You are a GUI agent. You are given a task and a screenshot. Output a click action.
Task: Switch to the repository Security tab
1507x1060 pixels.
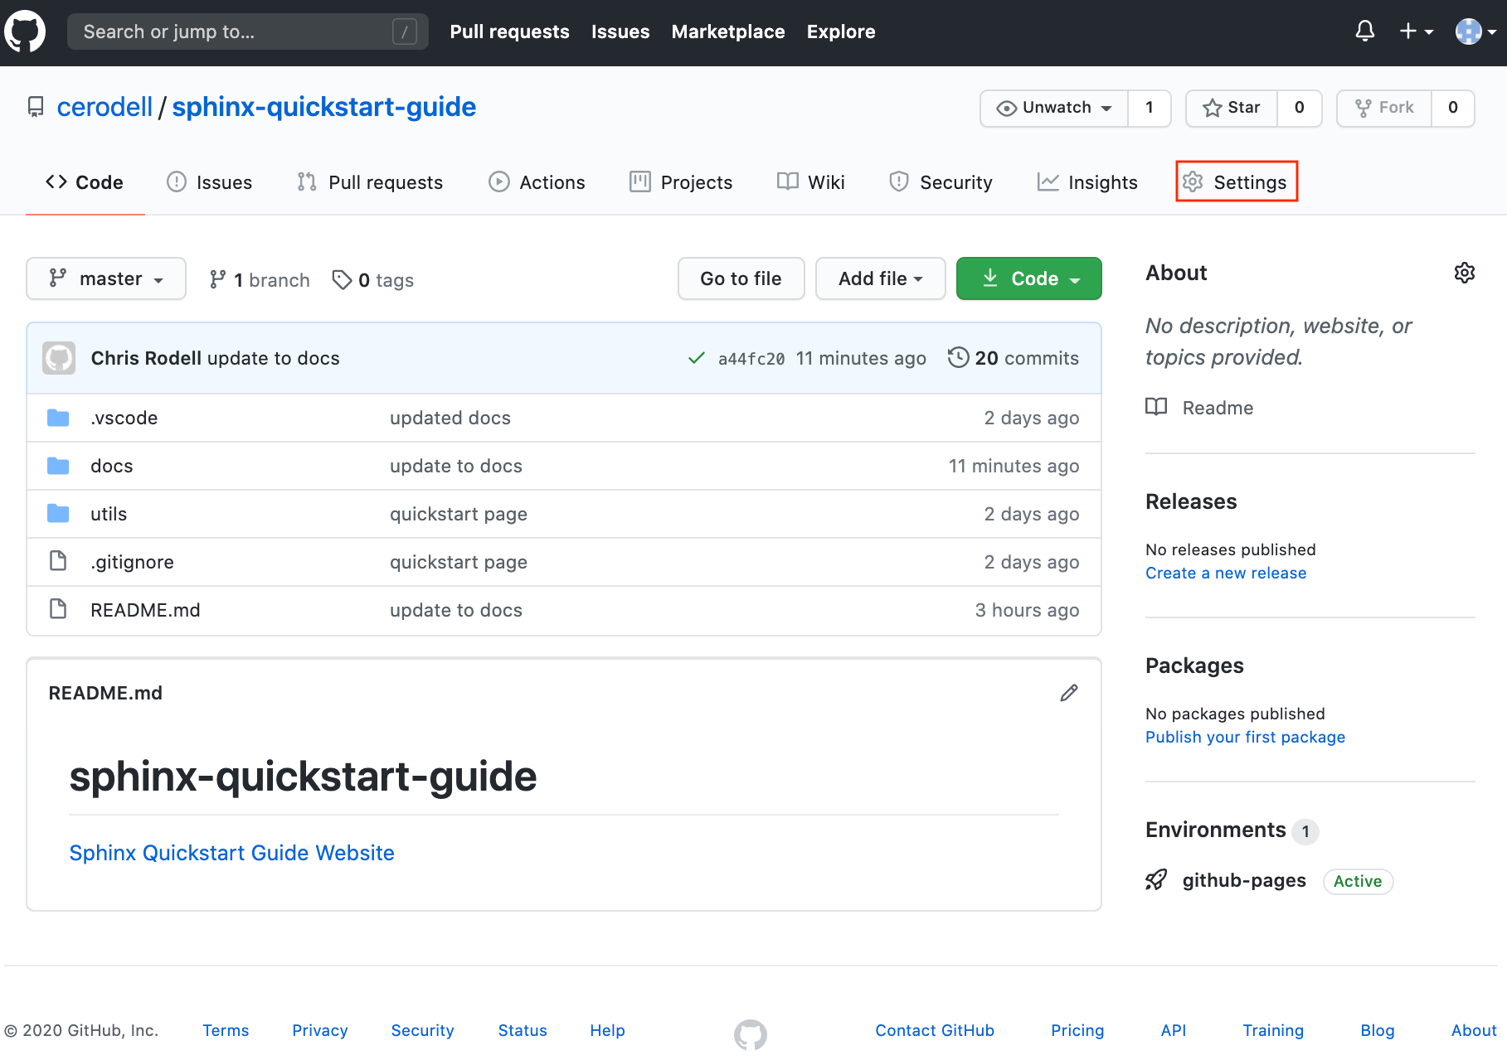[941, 182]
